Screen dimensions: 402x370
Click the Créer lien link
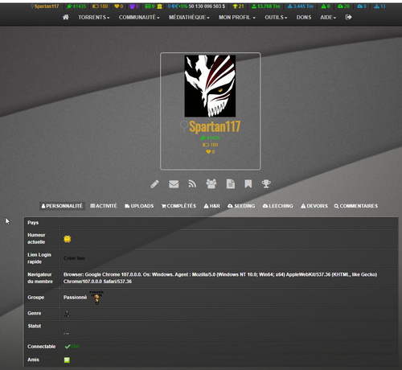click(x=74, y=258)
